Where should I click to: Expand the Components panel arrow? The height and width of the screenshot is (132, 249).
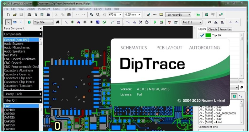pyautogui.click(x=41, y=34)
